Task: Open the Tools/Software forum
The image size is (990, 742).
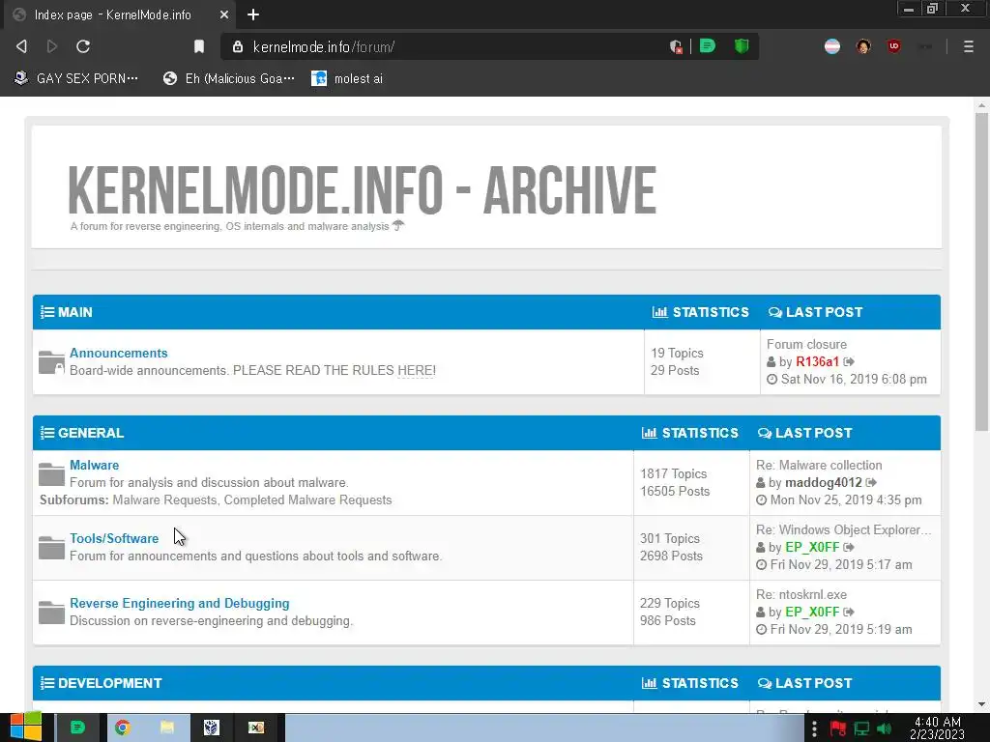Action: [x=114, y=538]
